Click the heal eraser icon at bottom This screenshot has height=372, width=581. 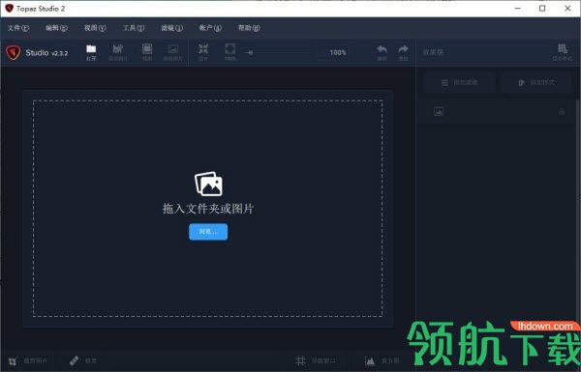click(x=75, y=360)
